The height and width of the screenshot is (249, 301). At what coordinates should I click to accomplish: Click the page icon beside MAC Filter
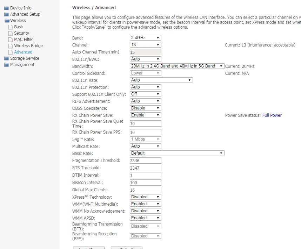coord(11,40)
